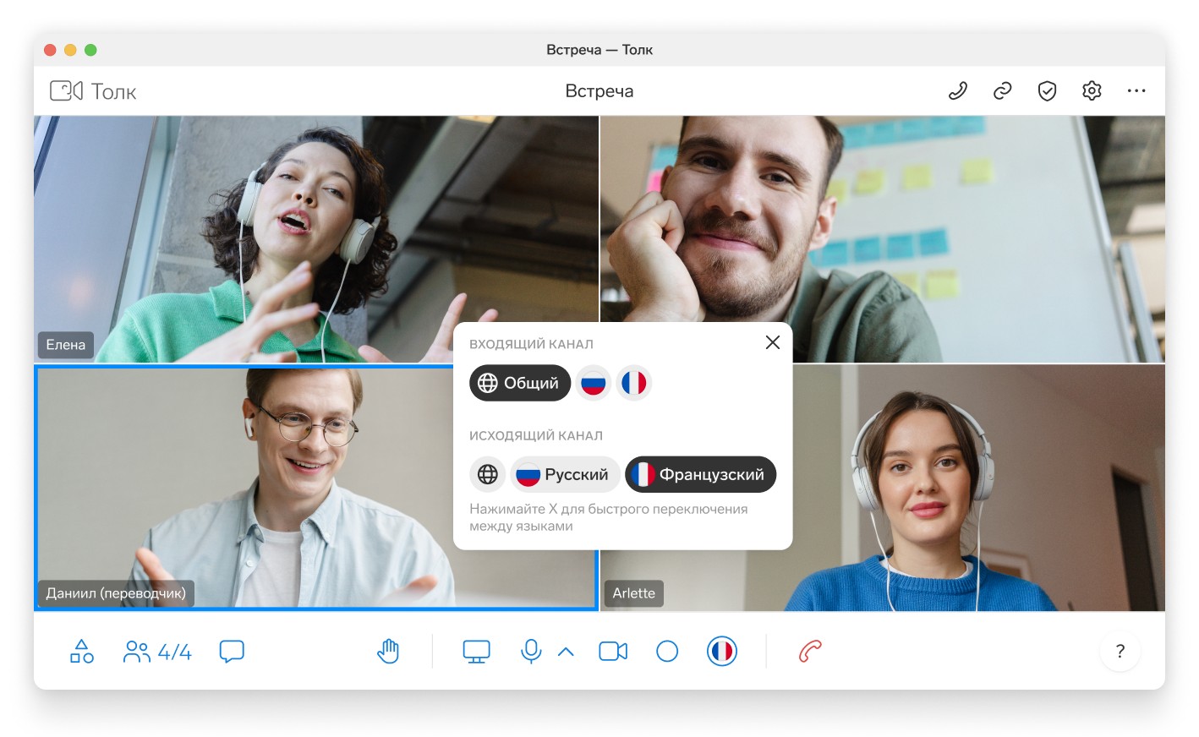1199x737 pixels.
Task: Click the Arlette name label
Action: 634,593
